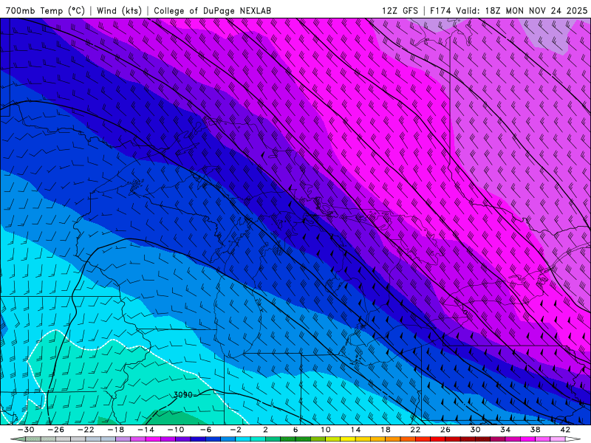
Task: Click the '38' legend tick label
Action: click(x=535, y=430)
